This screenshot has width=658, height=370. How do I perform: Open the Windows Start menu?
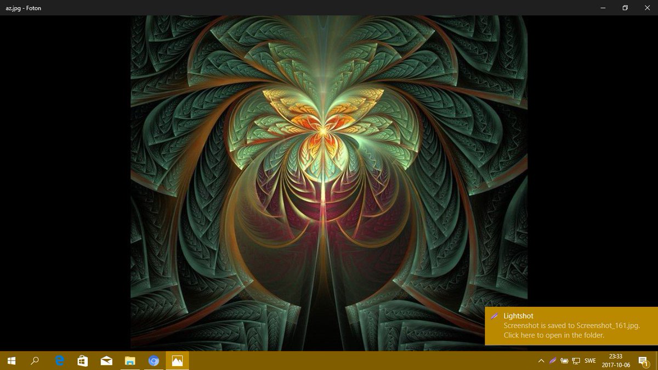[x=12, y=361]
